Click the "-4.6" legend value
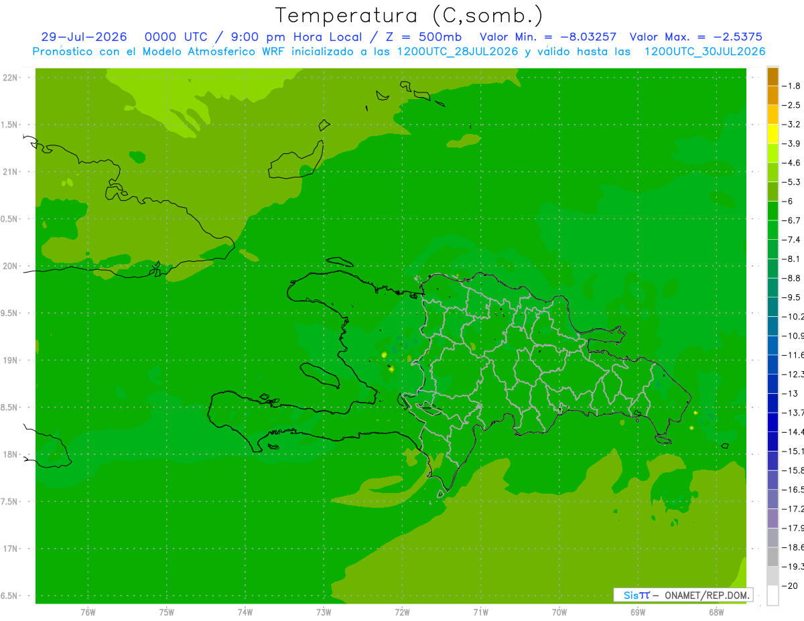Screen dimensions: 804x621 pos(791,163)
